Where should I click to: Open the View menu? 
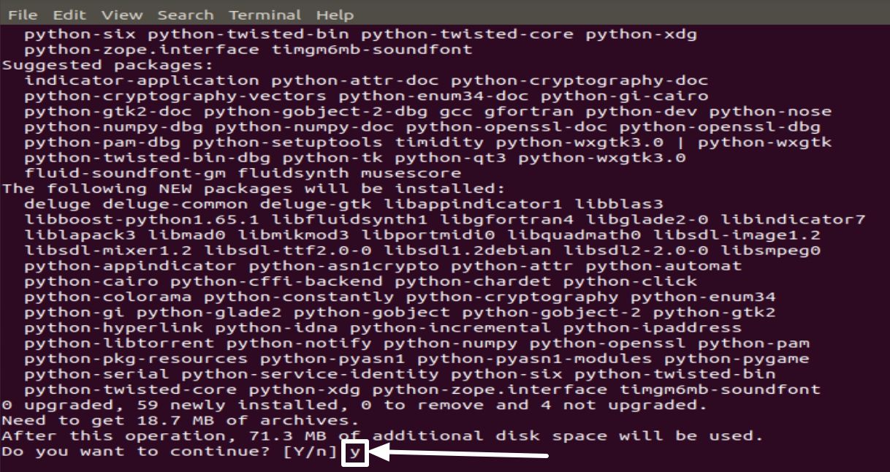[122, 15]
